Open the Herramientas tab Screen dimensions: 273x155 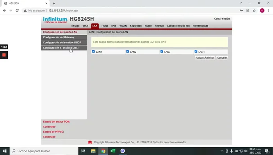[200, 26]
